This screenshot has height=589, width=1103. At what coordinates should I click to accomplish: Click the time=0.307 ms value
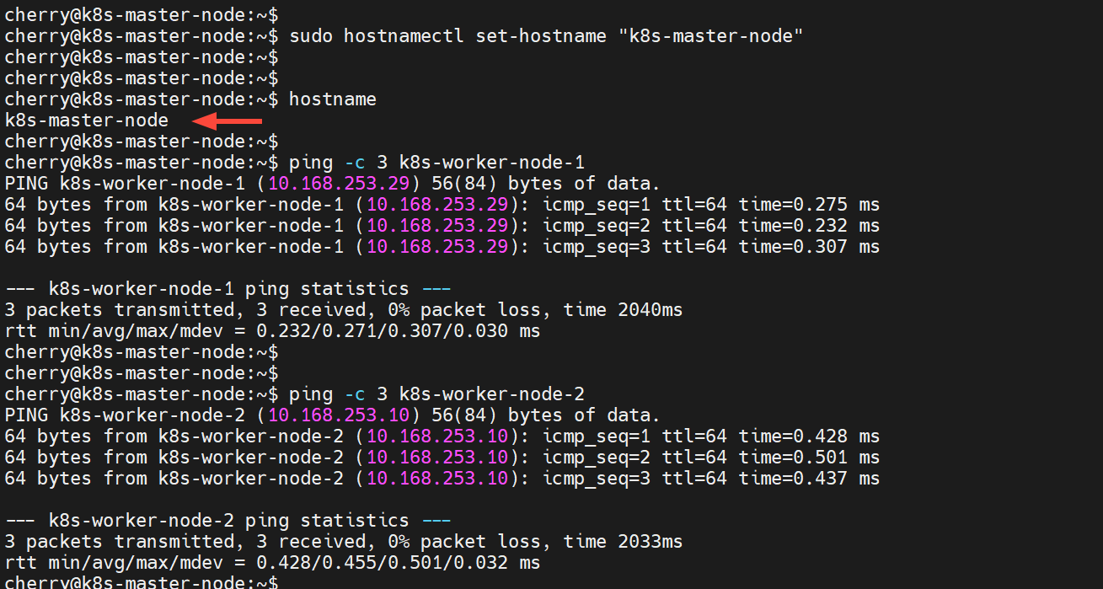coord(809,247)
